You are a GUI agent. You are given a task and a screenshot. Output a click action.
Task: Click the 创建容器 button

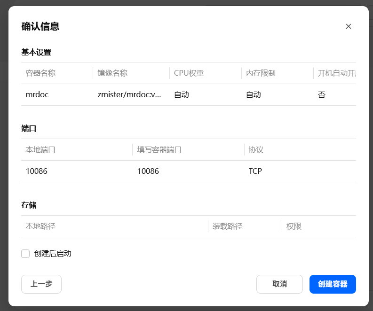click(333, 284)
